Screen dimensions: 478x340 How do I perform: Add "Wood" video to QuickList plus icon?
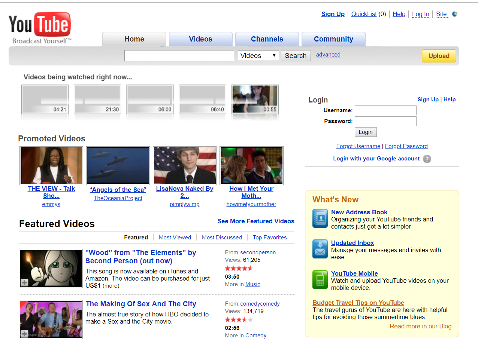coord(24,283)
